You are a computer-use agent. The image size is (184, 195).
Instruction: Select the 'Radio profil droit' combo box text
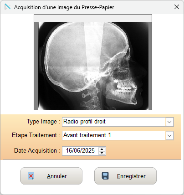coord(84,122)
